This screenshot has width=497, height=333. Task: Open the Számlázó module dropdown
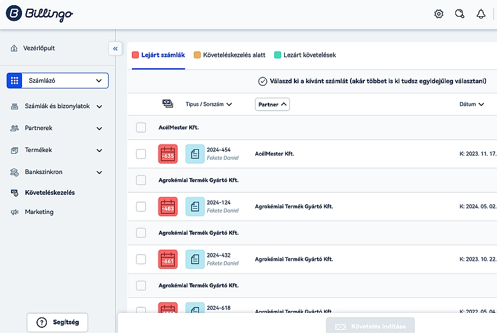pos(58,81)
